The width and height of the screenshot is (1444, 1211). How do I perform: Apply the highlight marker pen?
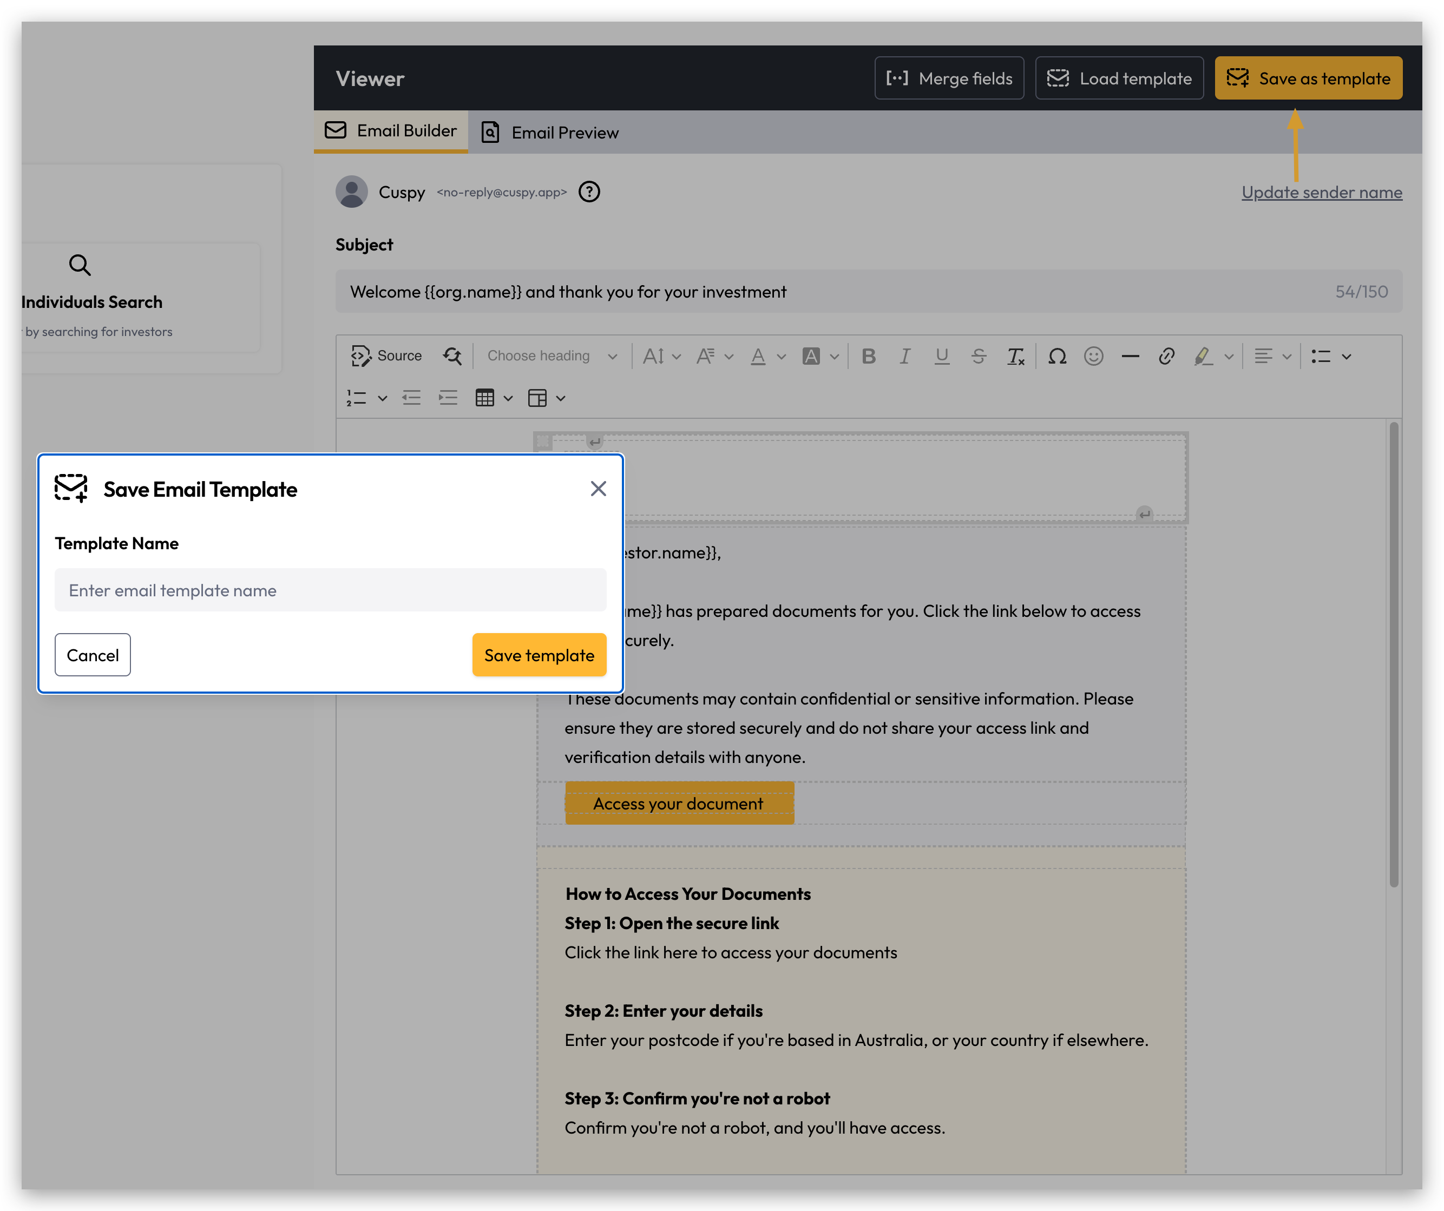pos(1203,356)
